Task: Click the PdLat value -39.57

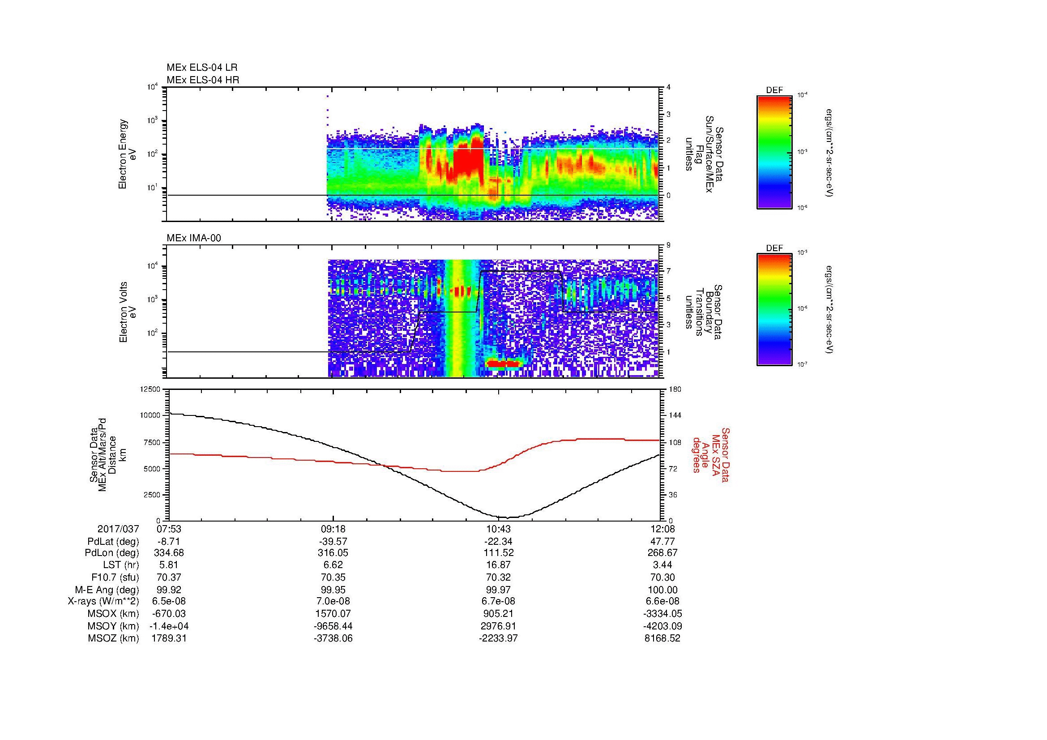Action: [333, 541]
